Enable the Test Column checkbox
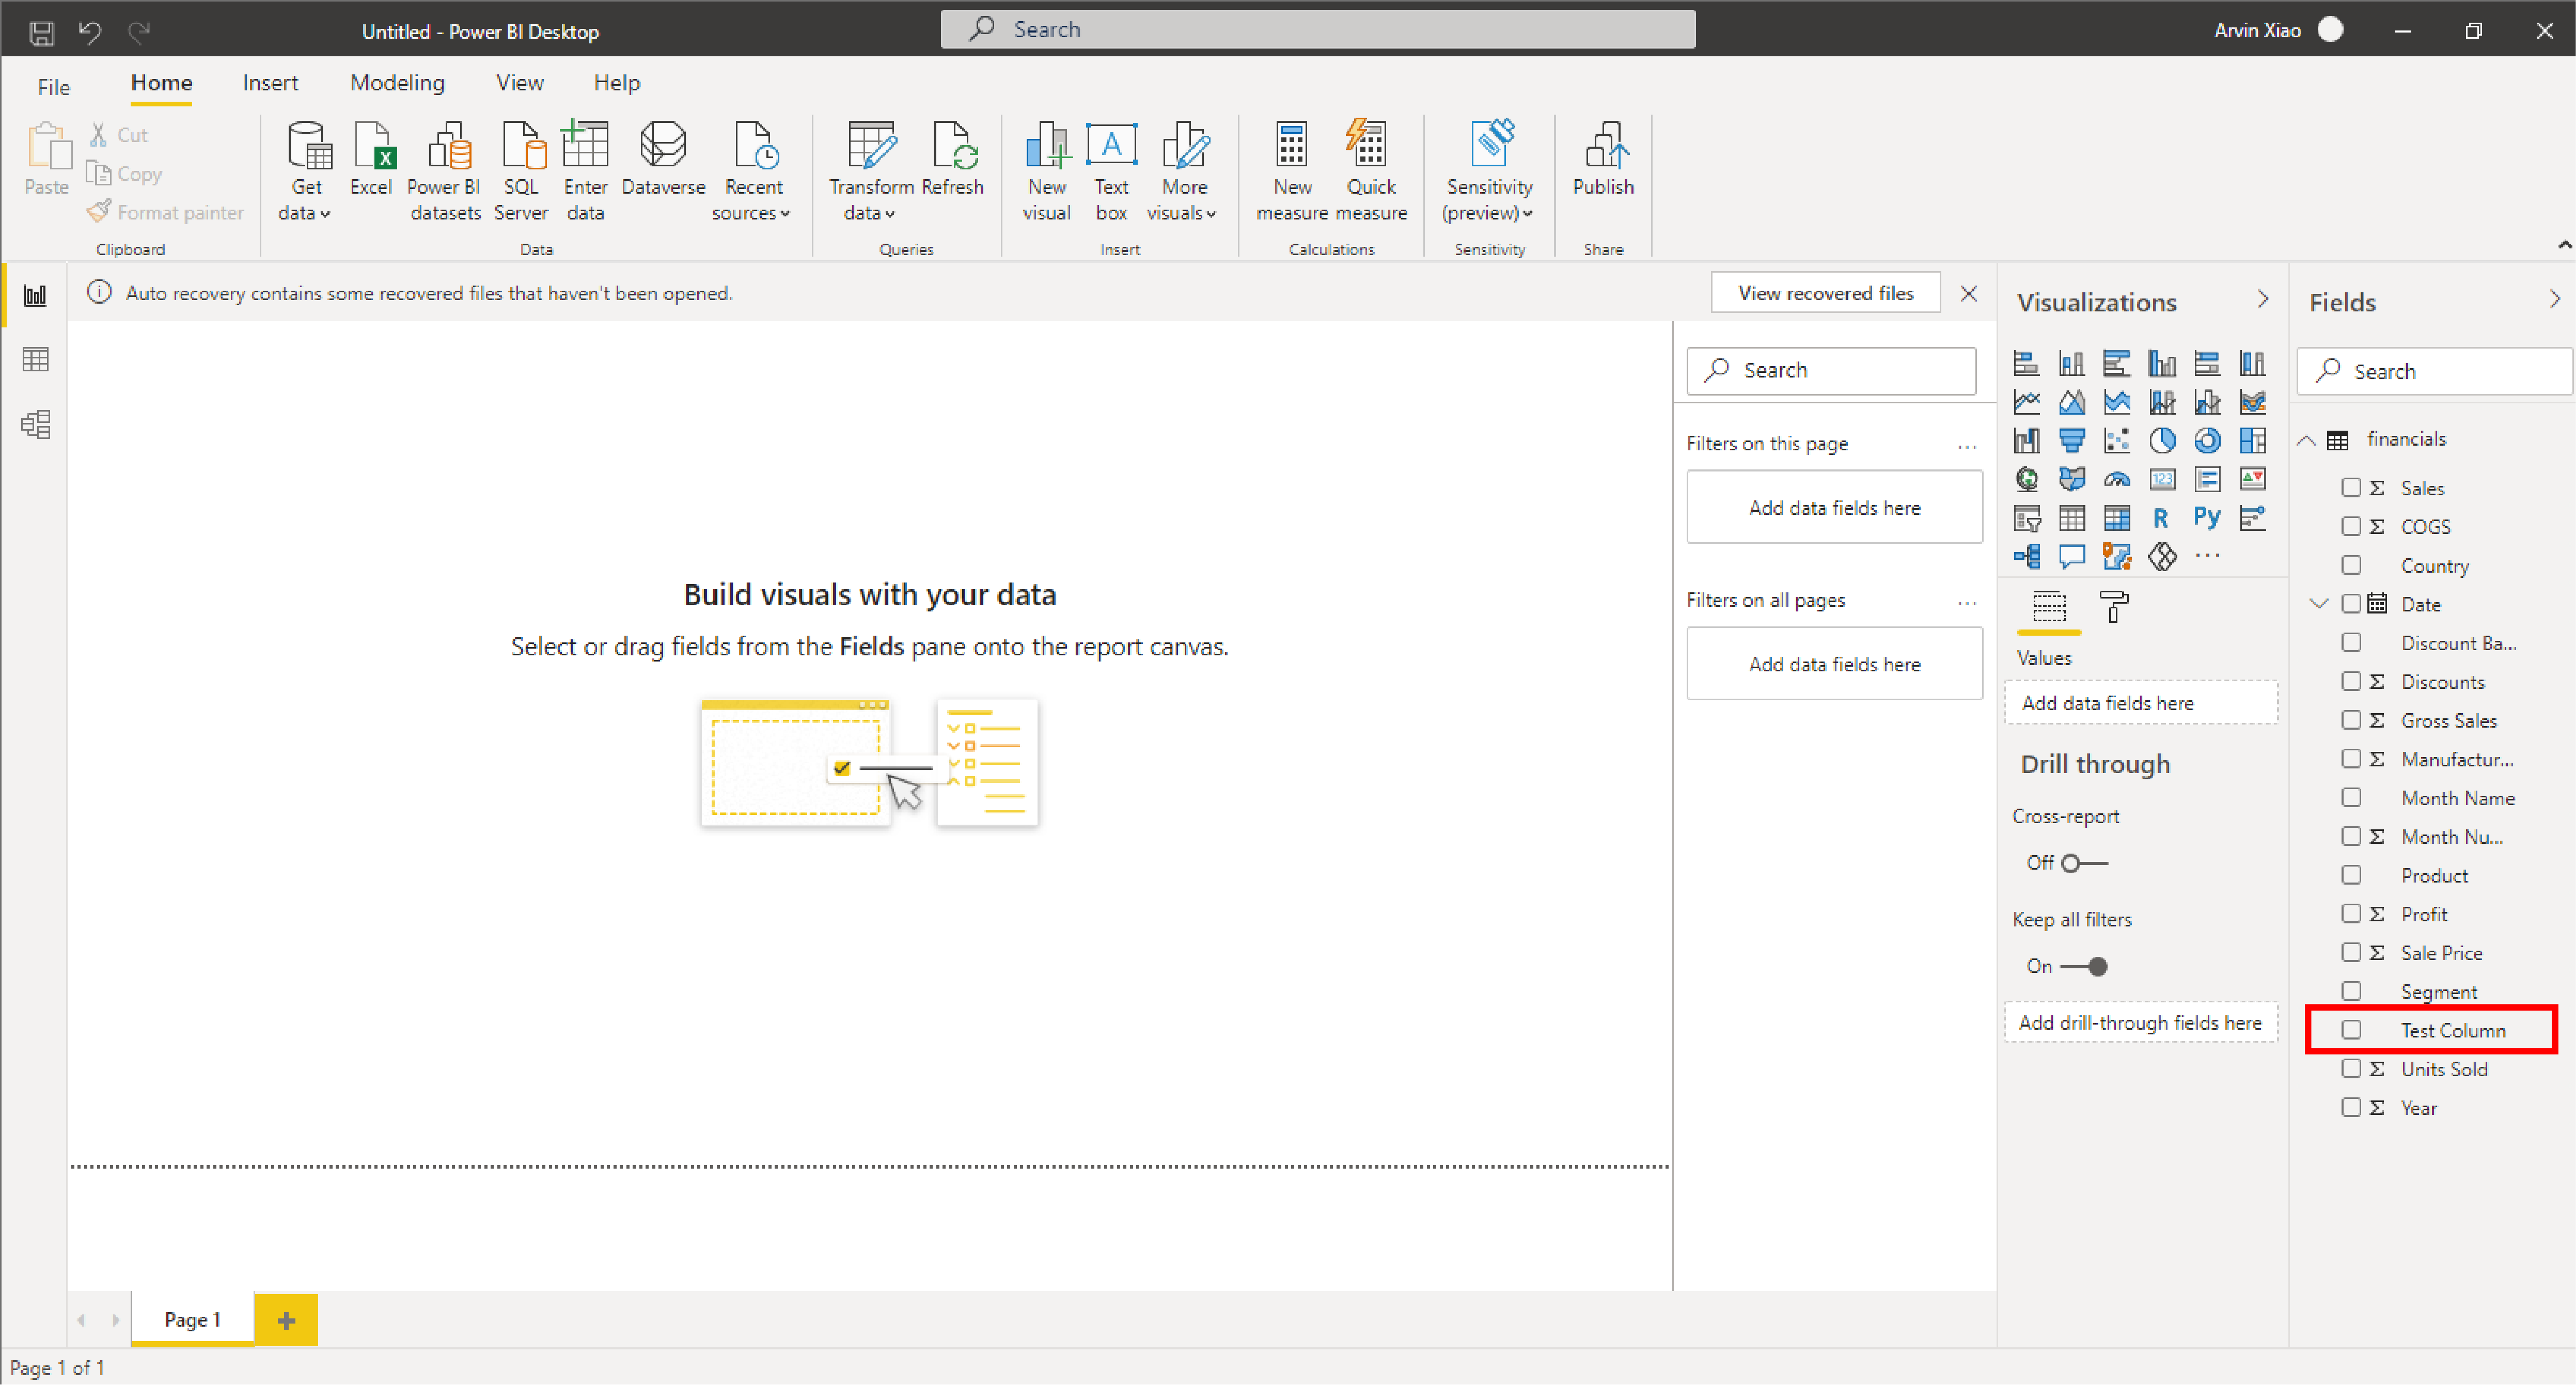Image resolution: width=2576 pixels, height=1385 pixels. [2344, 1030]
